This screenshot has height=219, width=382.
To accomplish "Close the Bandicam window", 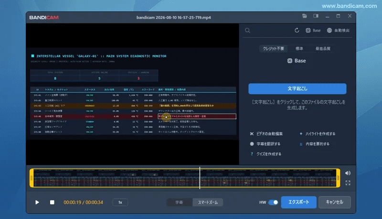I will point(350,16).
